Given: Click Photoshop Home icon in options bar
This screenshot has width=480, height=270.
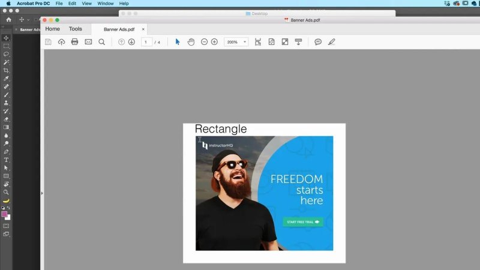Looking at the screenshot, I should [8, 20].
